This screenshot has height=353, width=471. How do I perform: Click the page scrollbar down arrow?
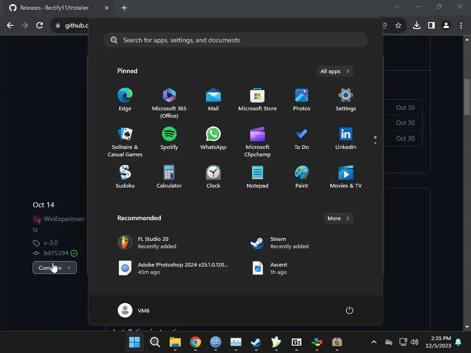(x=467, y=327)
